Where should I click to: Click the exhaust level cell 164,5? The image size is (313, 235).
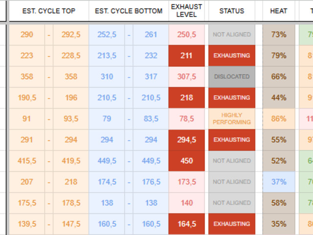click(186, 224)
